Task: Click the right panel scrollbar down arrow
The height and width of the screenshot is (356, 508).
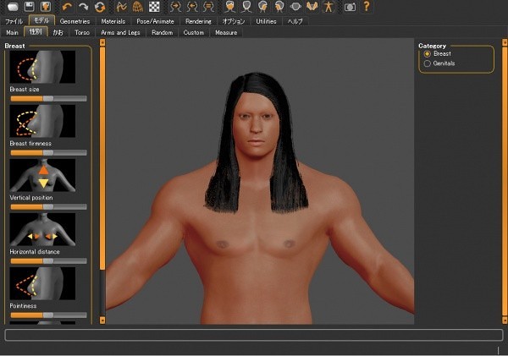Action: click(505, 320)
